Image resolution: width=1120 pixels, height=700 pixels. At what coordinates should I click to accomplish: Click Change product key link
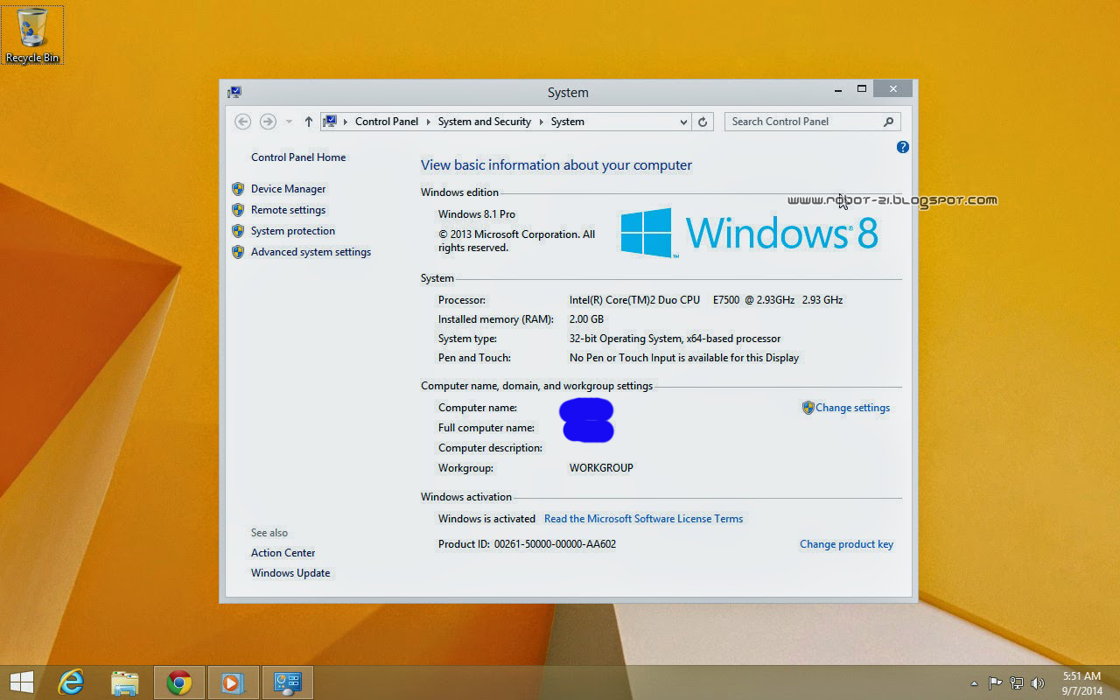[846, 544]
